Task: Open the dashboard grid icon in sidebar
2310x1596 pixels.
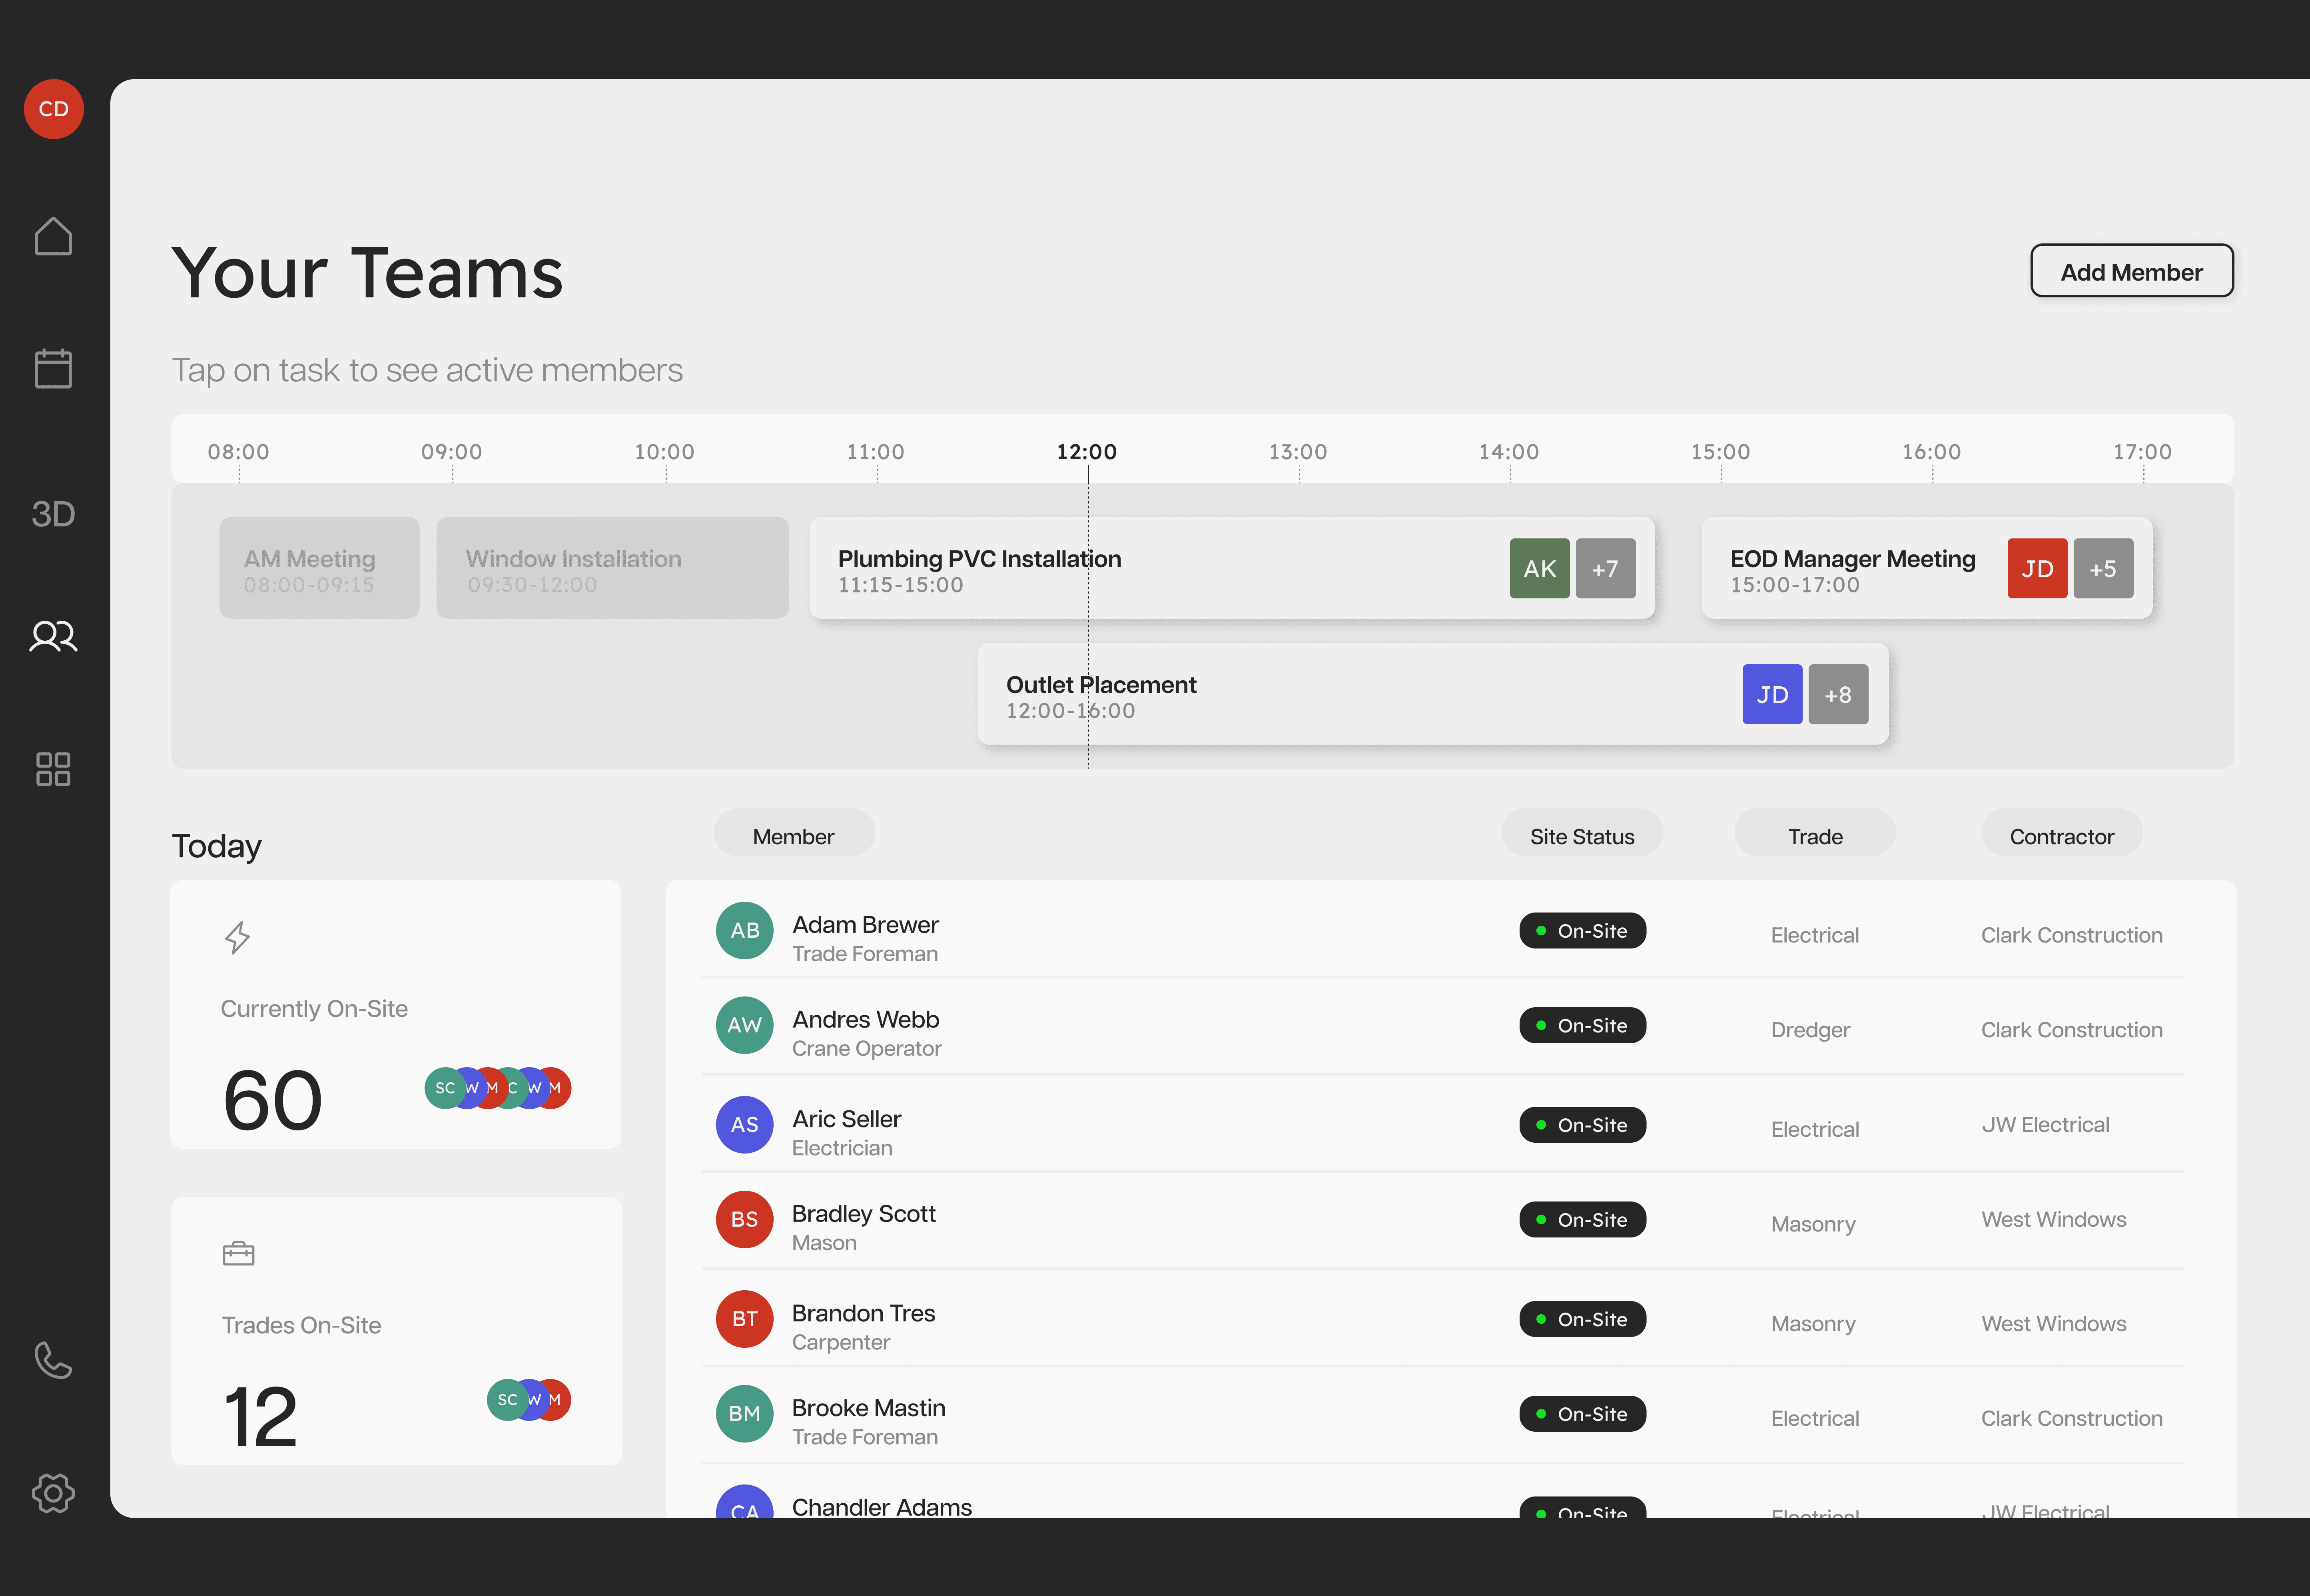Action: pyautogui.click(x=53, y=769)
